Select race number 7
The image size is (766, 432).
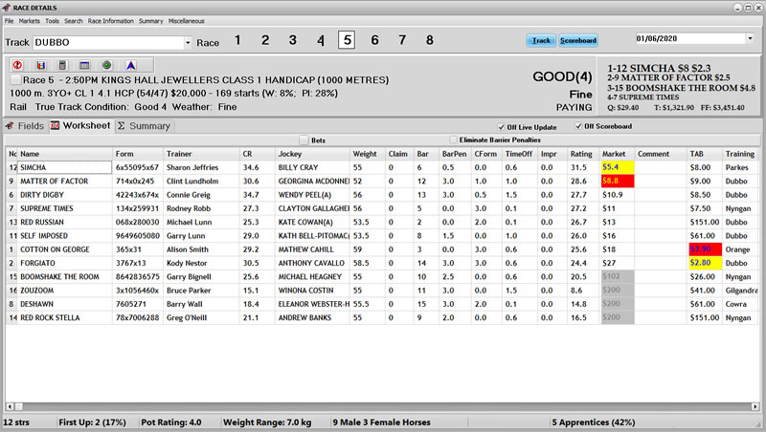[402, 40]
